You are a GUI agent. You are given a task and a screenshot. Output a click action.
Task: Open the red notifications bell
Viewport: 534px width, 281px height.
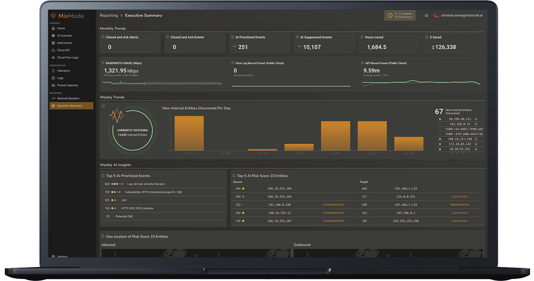436,15
